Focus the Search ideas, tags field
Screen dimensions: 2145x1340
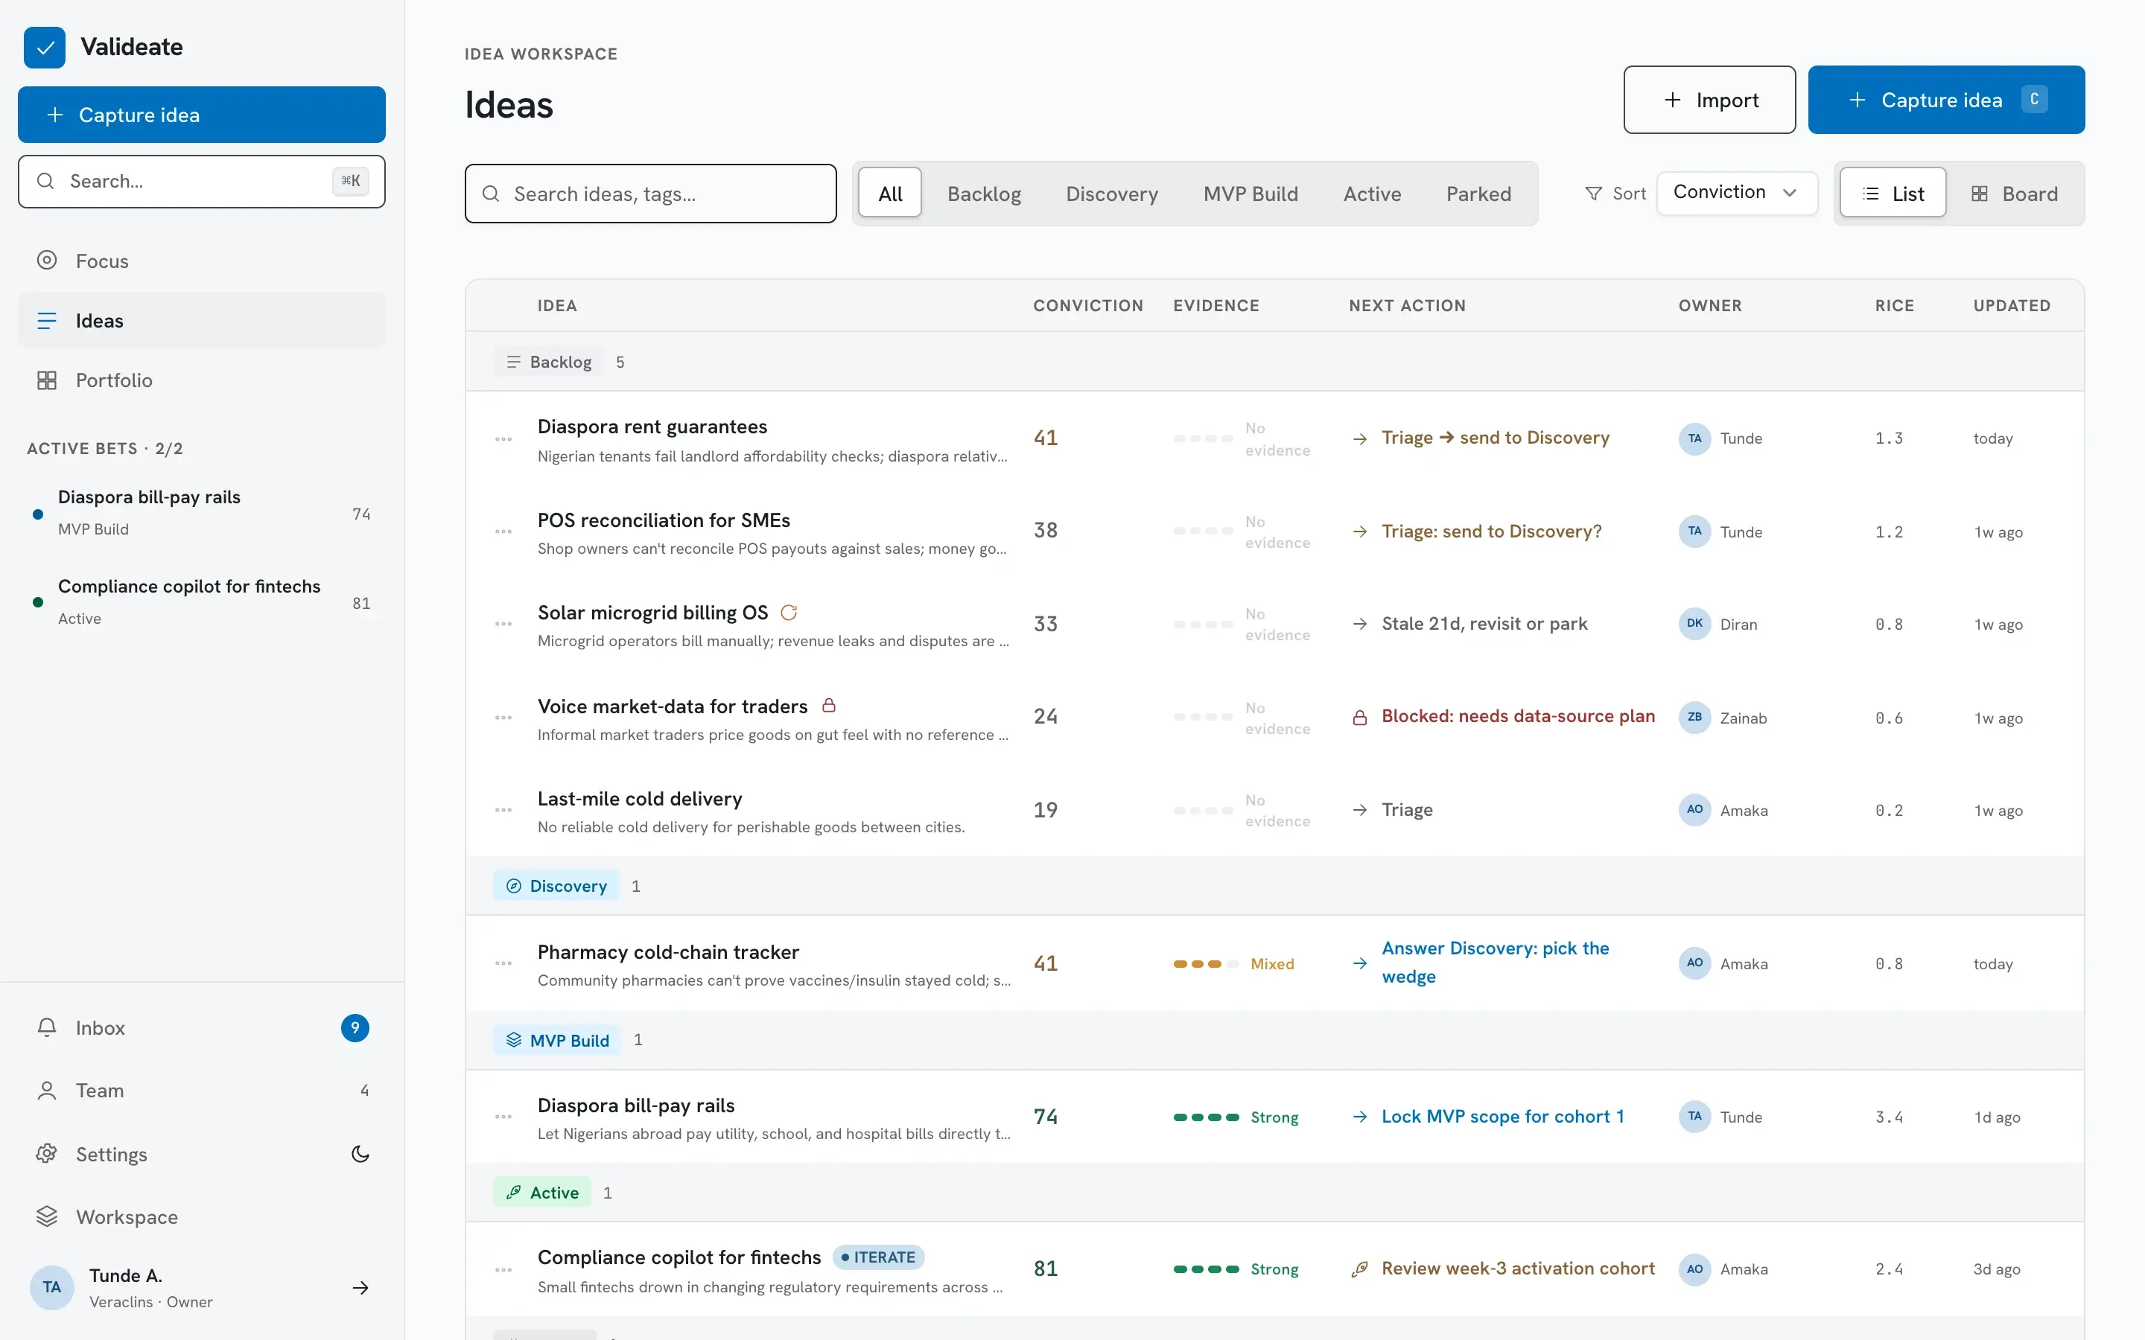pyautogui.click(x=651, y=194)
